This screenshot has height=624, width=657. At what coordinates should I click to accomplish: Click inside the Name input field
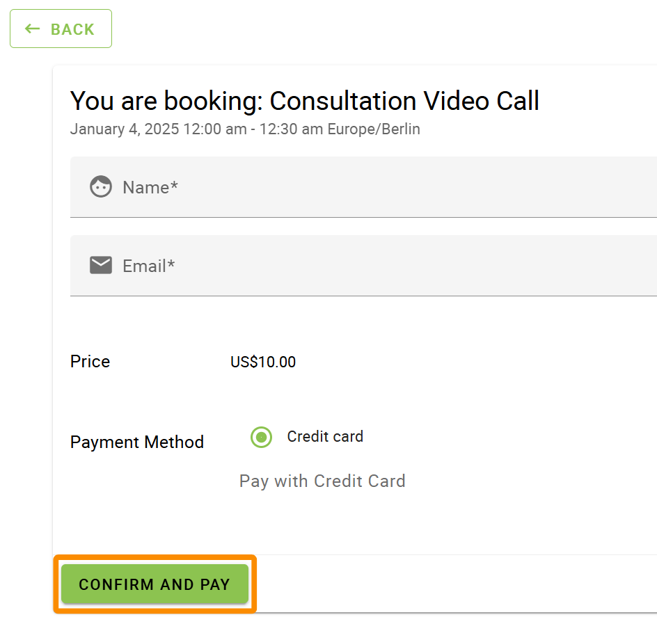(313, 186)
